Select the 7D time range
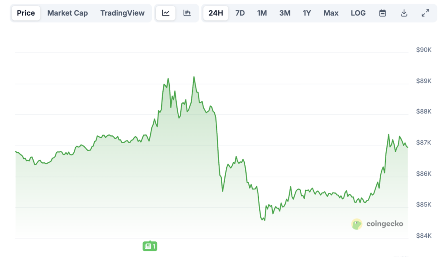447x257 pixels. click(240, 13)
